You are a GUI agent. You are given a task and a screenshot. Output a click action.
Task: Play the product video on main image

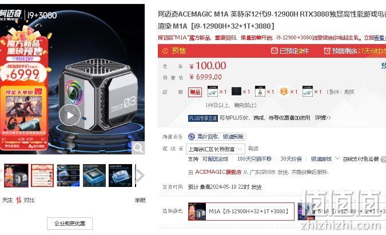(70, 115)
